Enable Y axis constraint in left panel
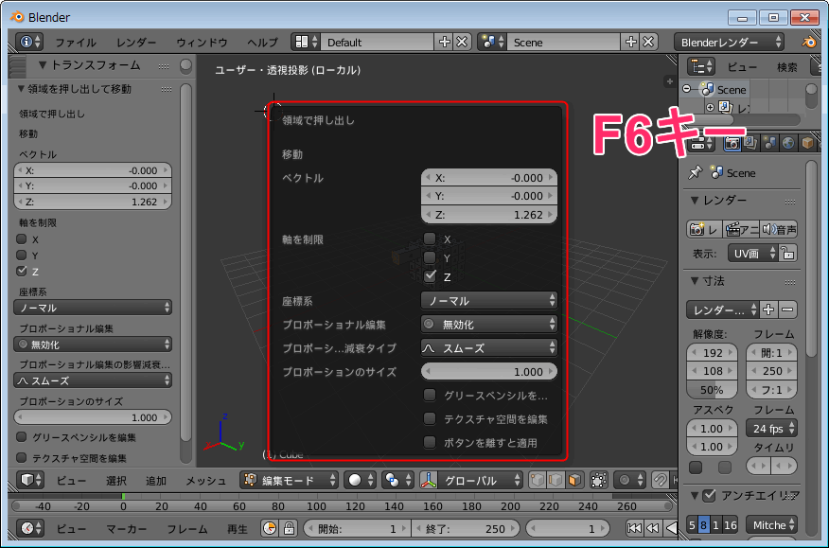The height and width of the screenshot is (548, 829). tap(22, 255)
